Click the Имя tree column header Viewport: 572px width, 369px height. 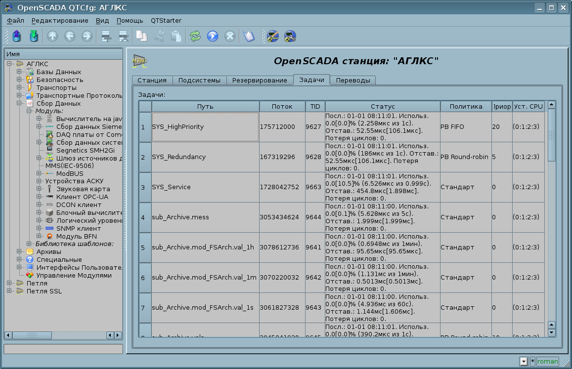63,54
